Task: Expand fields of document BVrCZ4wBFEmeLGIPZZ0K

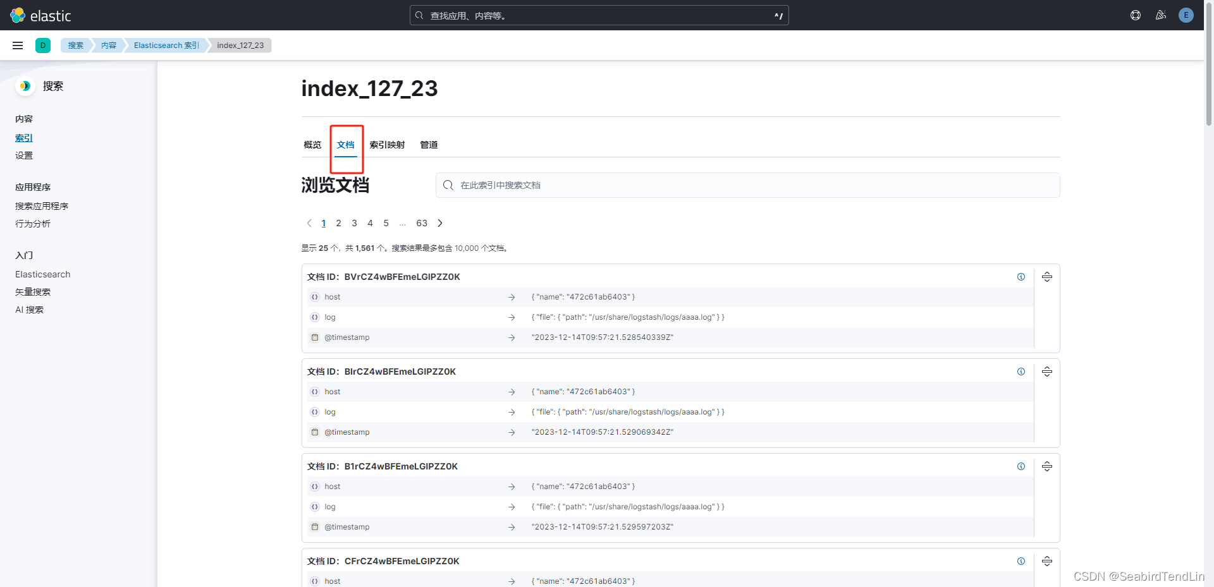Action: click(x=1047, y=277)
